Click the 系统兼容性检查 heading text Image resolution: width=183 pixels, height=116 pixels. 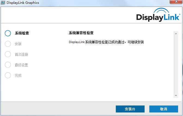tap(81, 33)
